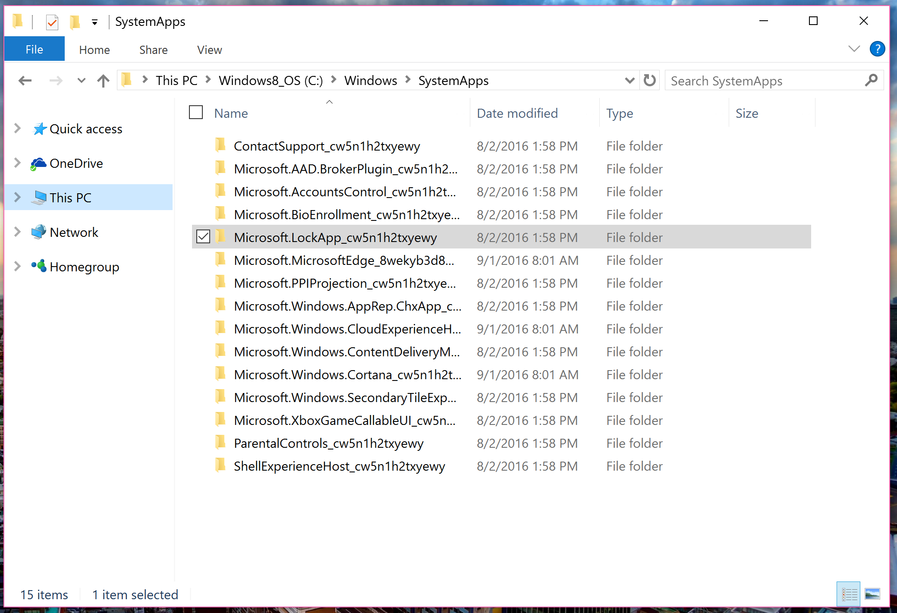Switch to Details view icon in status bar
897x613 pixels.
(848, 594)
